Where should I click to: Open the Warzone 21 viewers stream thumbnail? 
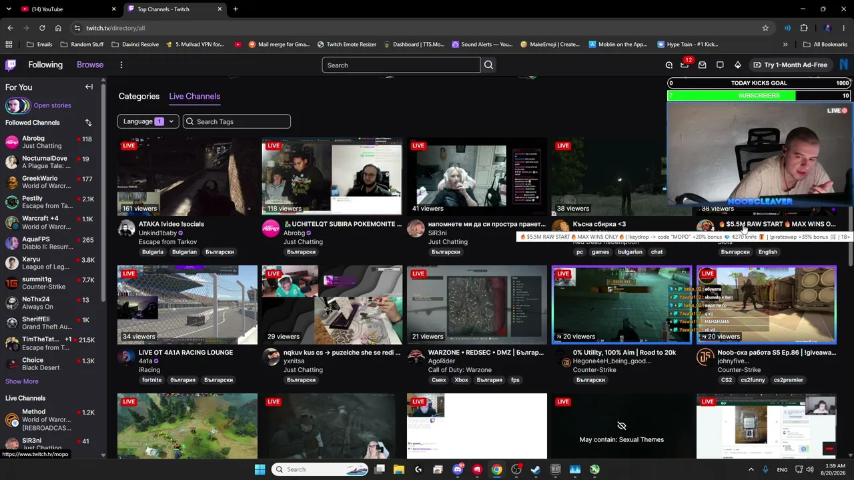(477, 305)
